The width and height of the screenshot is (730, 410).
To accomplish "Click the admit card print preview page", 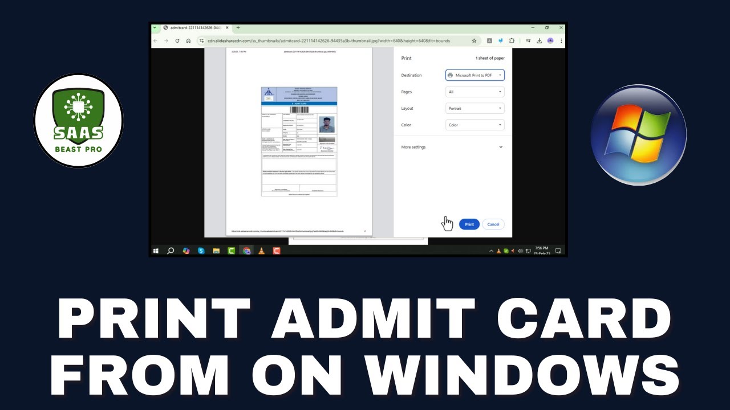I will (299, 142).
